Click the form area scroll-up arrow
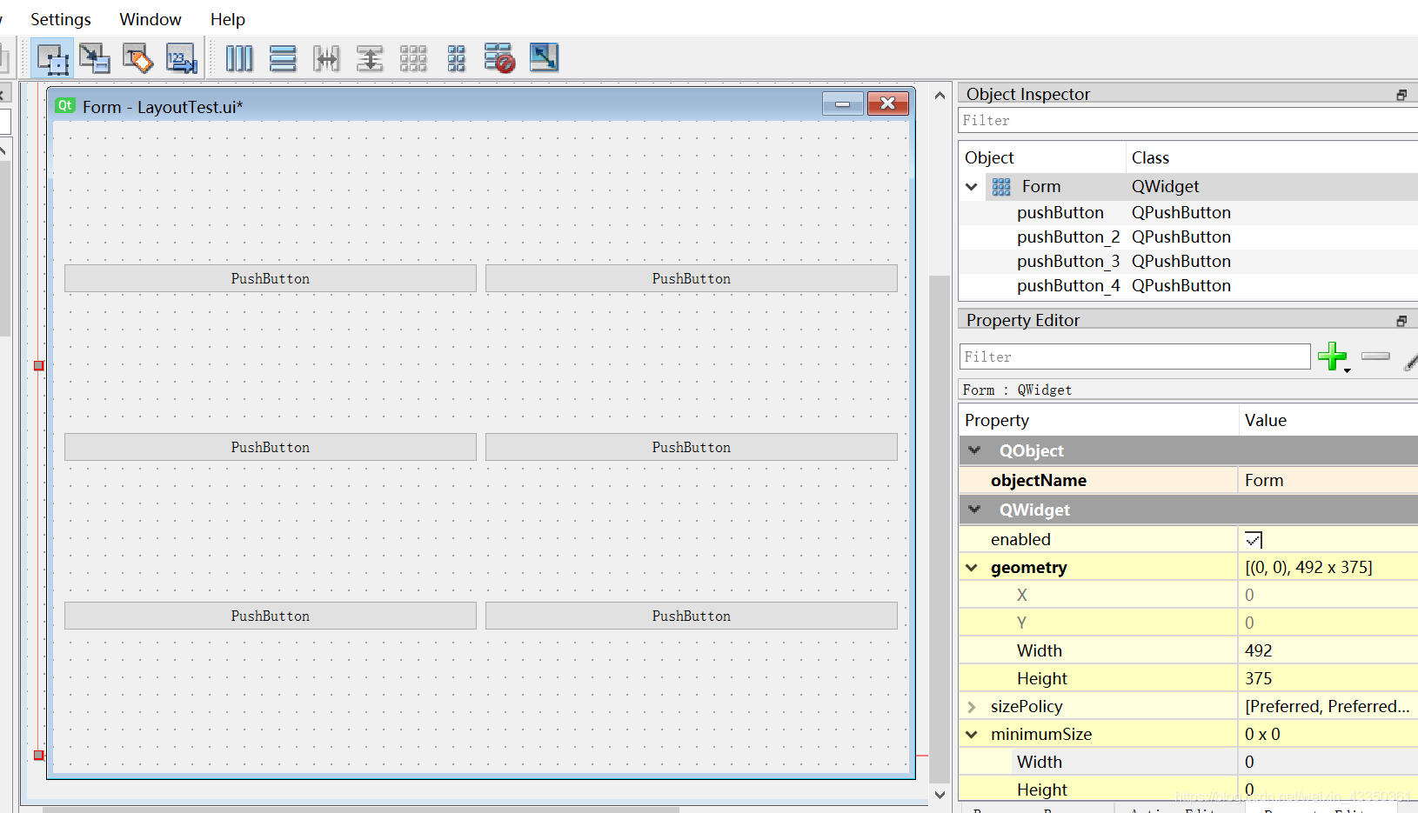Image resolution: width=1418 pixels, height=813 pixels. 940,96
